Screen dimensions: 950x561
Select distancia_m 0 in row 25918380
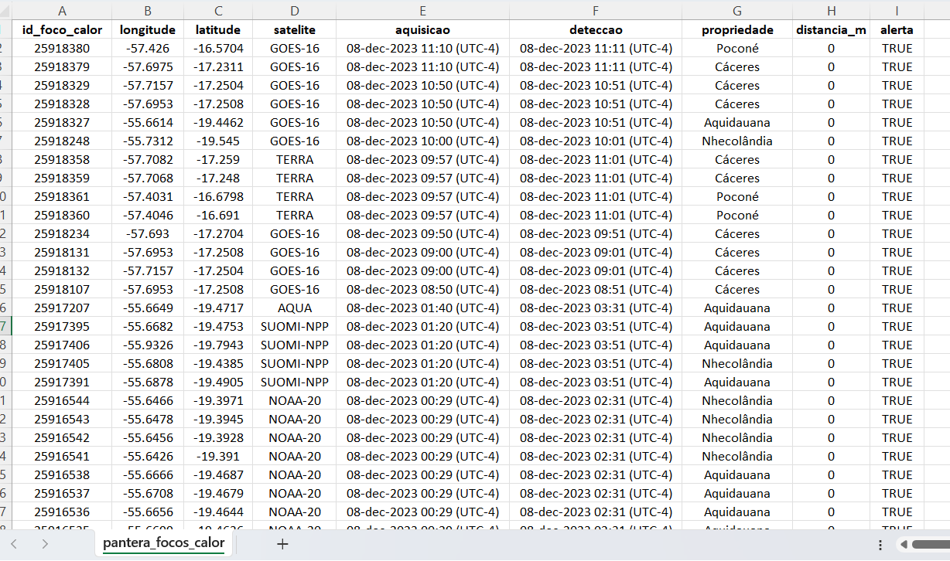tap(832, 48)
